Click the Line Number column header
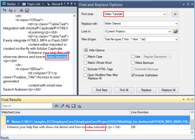The image size is (195, 140). pyautogui.click(x=139, y=112)
